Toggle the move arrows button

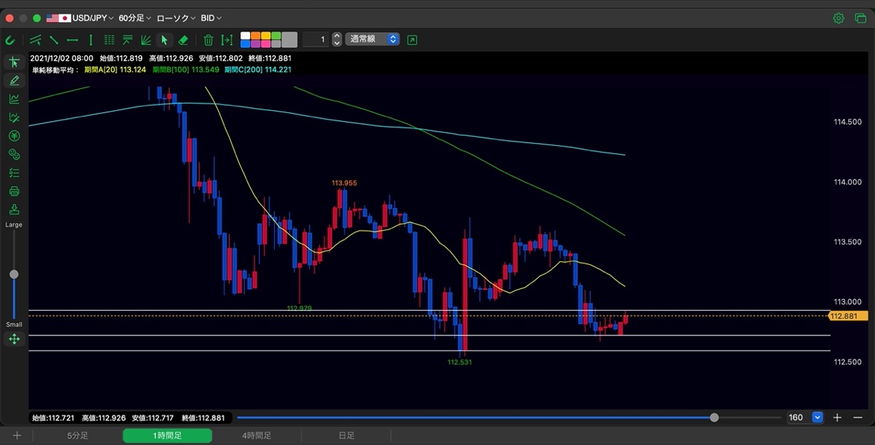tap(14, 338)
